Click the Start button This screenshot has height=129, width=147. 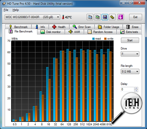(x=130, y=40)
